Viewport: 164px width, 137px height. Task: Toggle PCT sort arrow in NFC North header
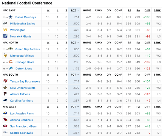[x=78, y=42]
